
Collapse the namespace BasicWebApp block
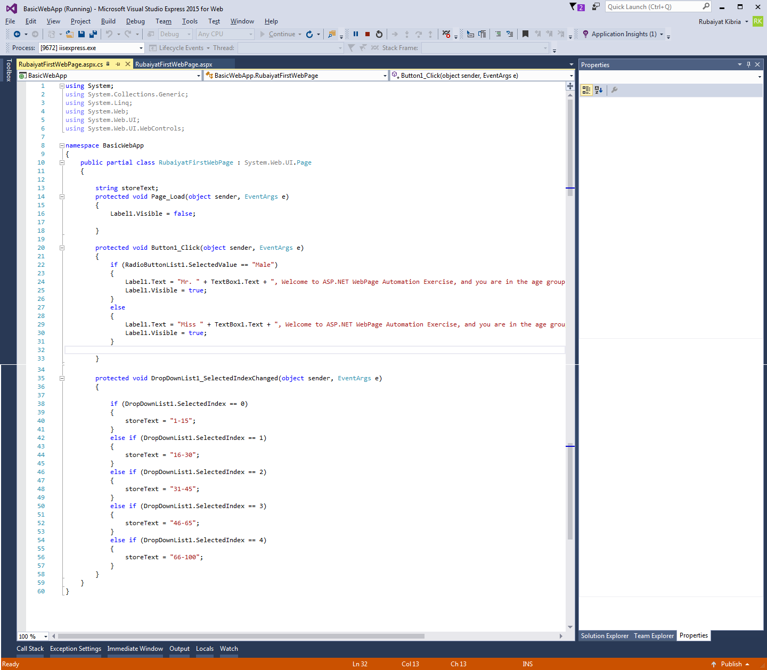pos(62,145)
